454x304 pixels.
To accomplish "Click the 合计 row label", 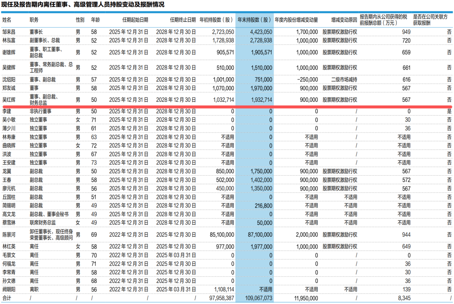I will point(7,298).
